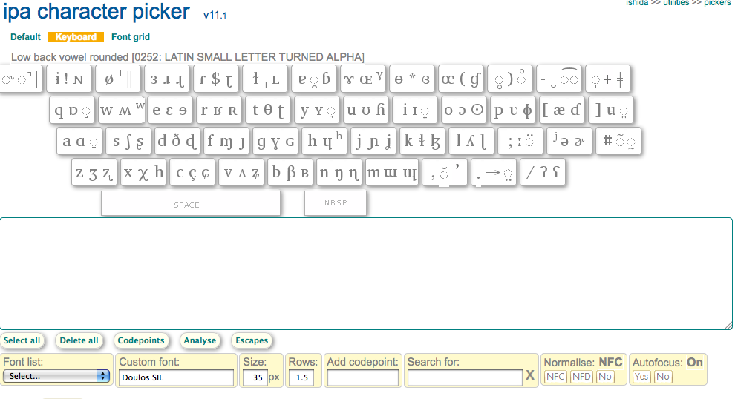Viewport: 735px width, 399px height.
Task: Insert the œ ligature character
Action: 448,79
